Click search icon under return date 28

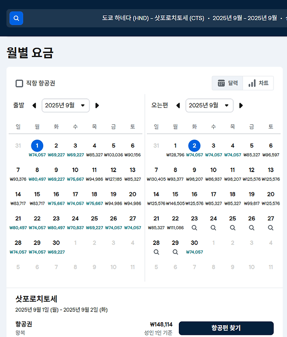coord(156,252)
